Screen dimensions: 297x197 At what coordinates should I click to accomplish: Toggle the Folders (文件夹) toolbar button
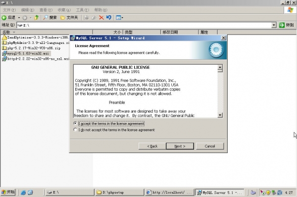(x=69, y=18)
